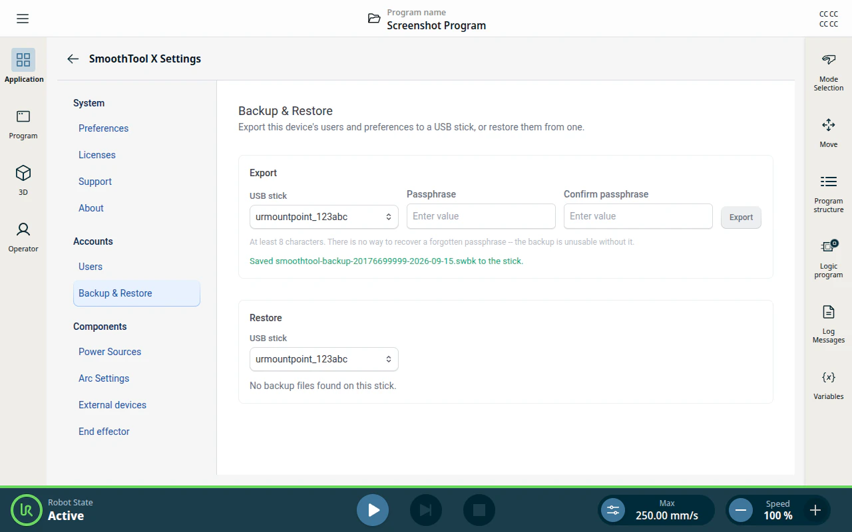Click the CC CC indicator top right

(x=829, y=19)
